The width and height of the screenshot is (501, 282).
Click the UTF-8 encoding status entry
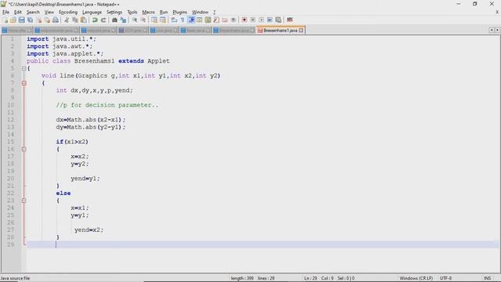tap(445, 279)
